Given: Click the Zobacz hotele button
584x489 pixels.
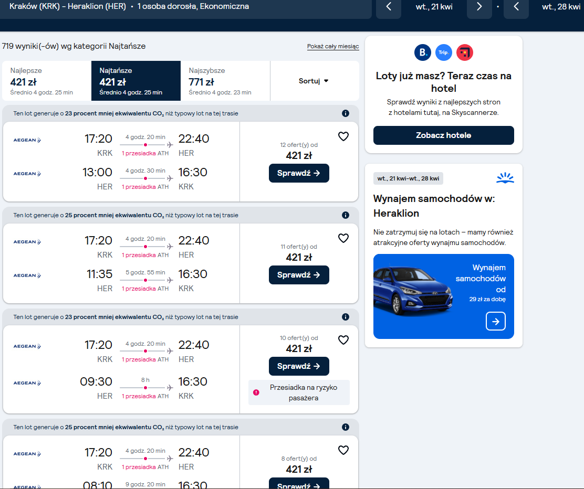Looking at the screenshot, I should pyautogui.click(x=444, y=135).
